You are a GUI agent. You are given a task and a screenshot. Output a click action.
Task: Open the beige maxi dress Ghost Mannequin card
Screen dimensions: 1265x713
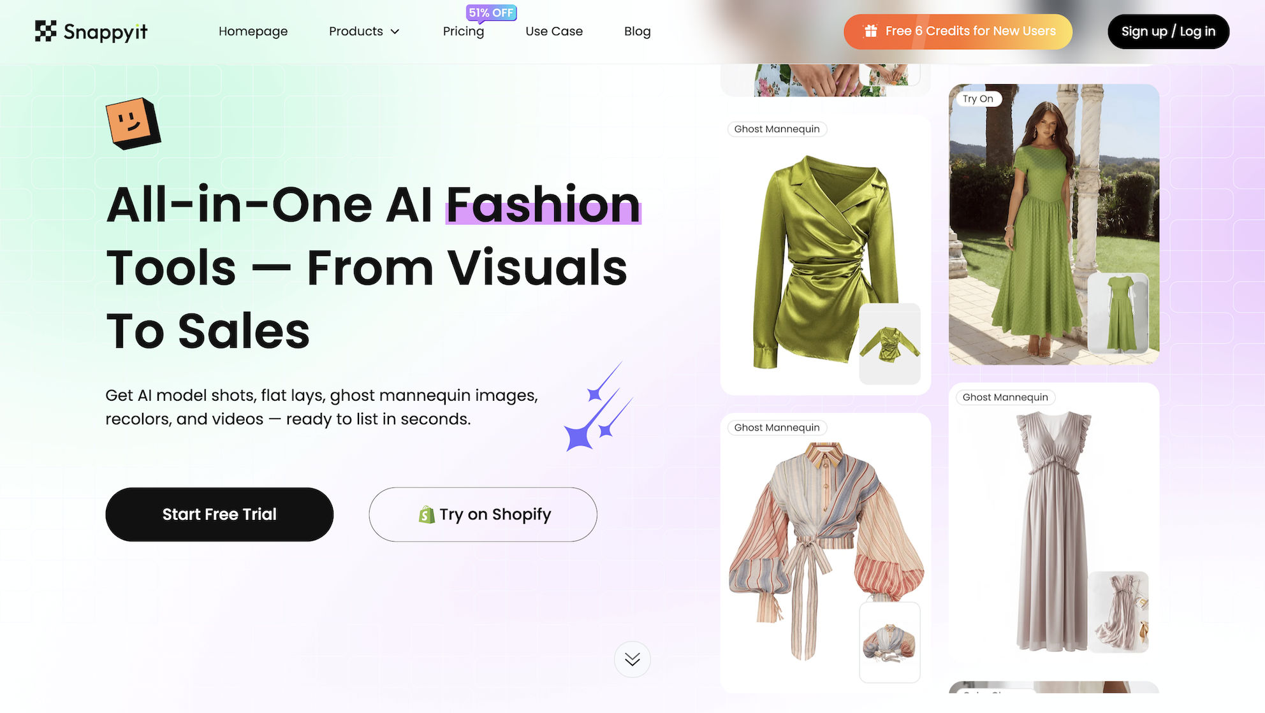coord(1054,522)
